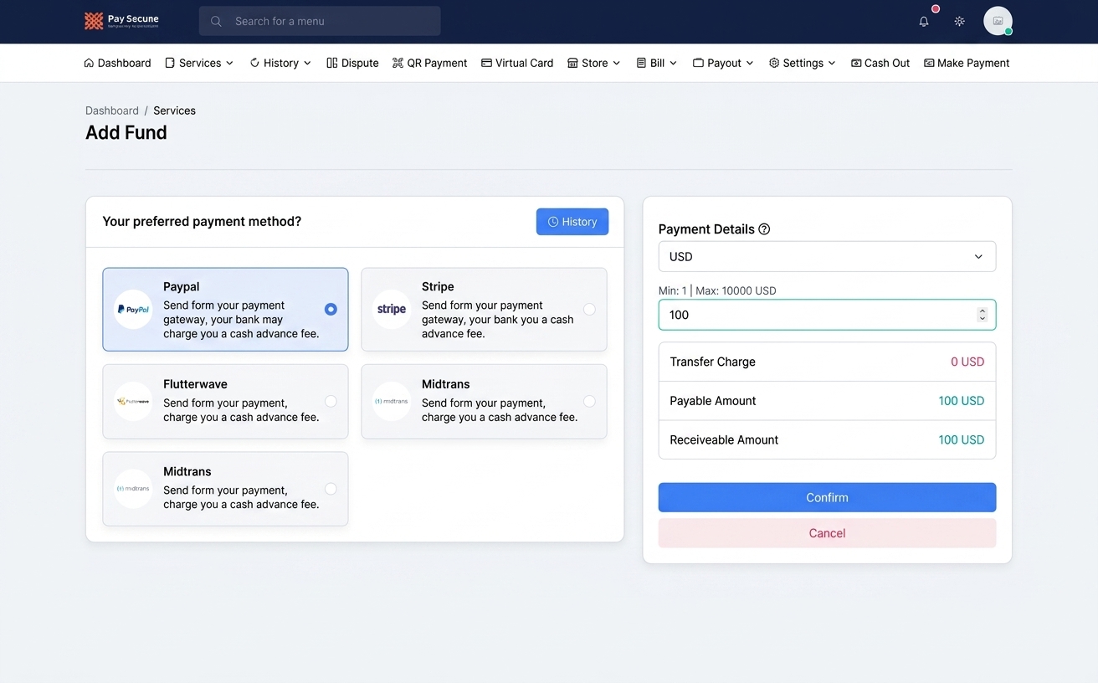Click the Cash Out menu item
The width and height of the screenshot is (1098, 683).
click(880, 63)
